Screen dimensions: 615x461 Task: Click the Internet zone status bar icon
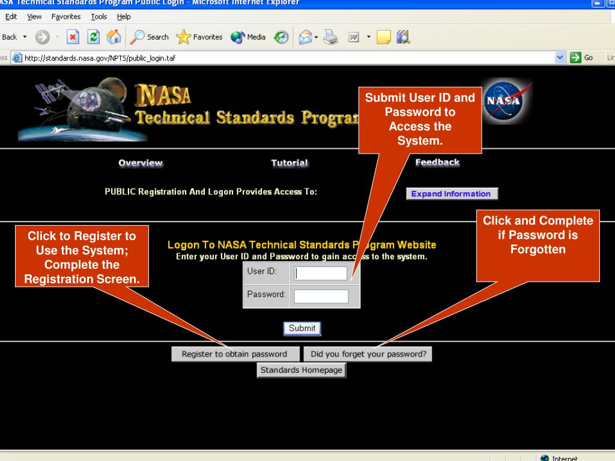click(x=544, y=458)
